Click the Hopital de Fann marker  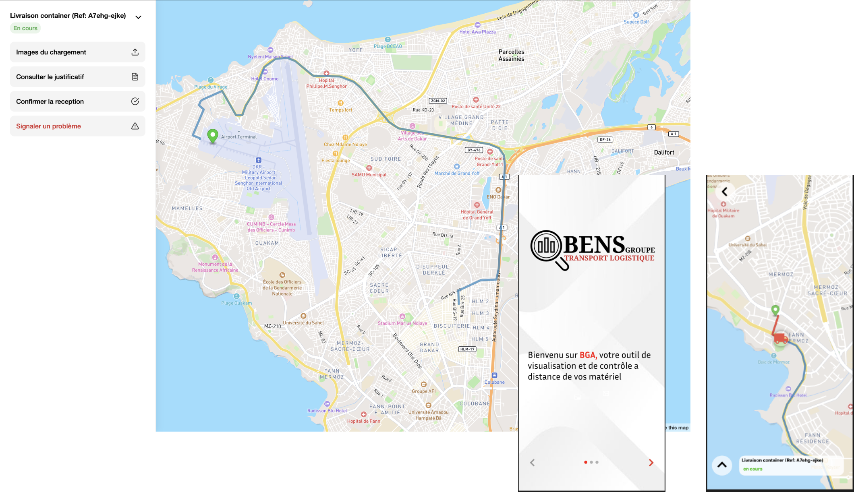tap(363, 414)
